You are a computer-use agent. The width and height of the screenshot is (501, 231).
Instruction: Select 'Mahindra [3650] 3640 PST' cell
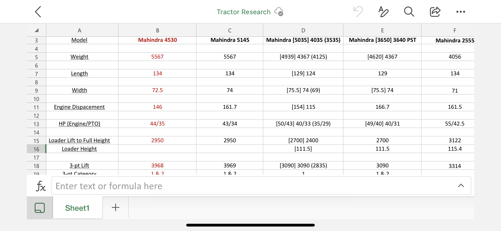point(382,40)
